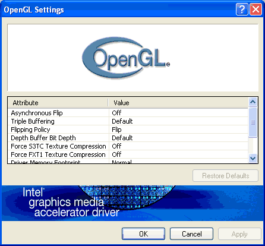The image size is (265, 246).
Task: Close the OpenGL Settings dialog
Action: tap(255, 10)
